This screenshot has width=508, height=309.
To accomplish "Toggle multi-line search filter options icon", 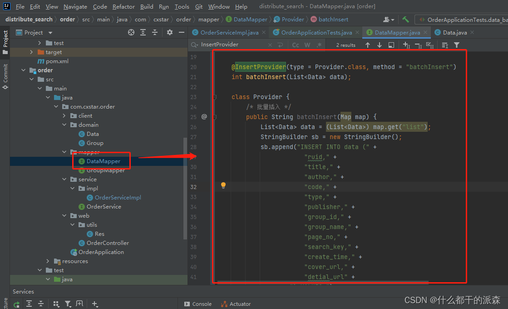I will pyautogui.click(x=445, y=45).
